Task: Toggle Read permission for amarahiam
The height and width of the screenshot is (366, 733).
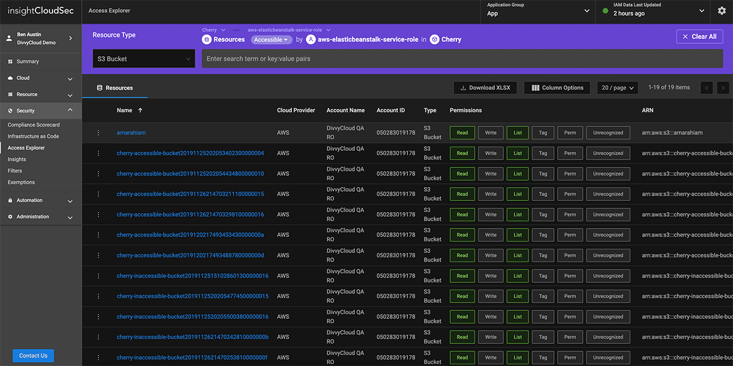Action: click(x=462, y=133)
